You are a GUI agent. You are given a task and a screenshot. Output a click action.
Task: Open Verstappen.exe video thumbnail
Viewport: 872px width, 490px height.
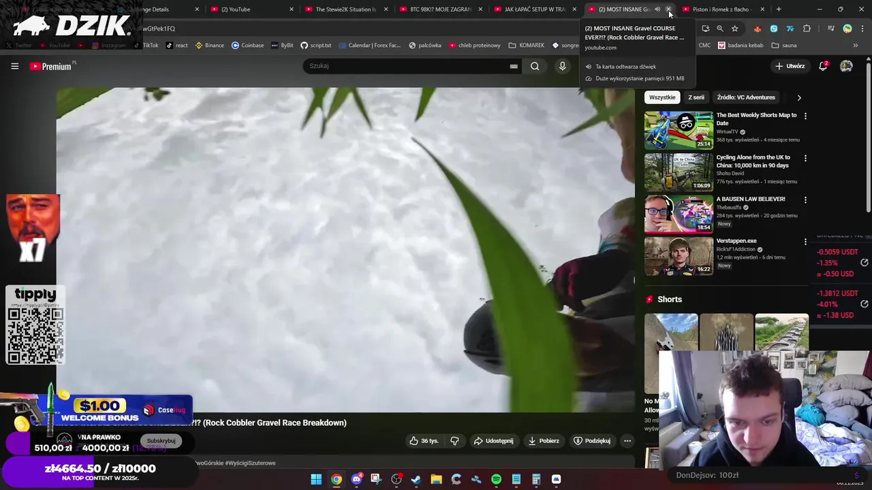point(679,256)
